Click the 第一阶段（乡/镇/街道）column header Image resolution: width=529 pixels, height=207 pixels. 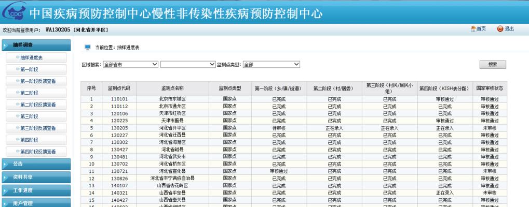click(x=279, y=88)
